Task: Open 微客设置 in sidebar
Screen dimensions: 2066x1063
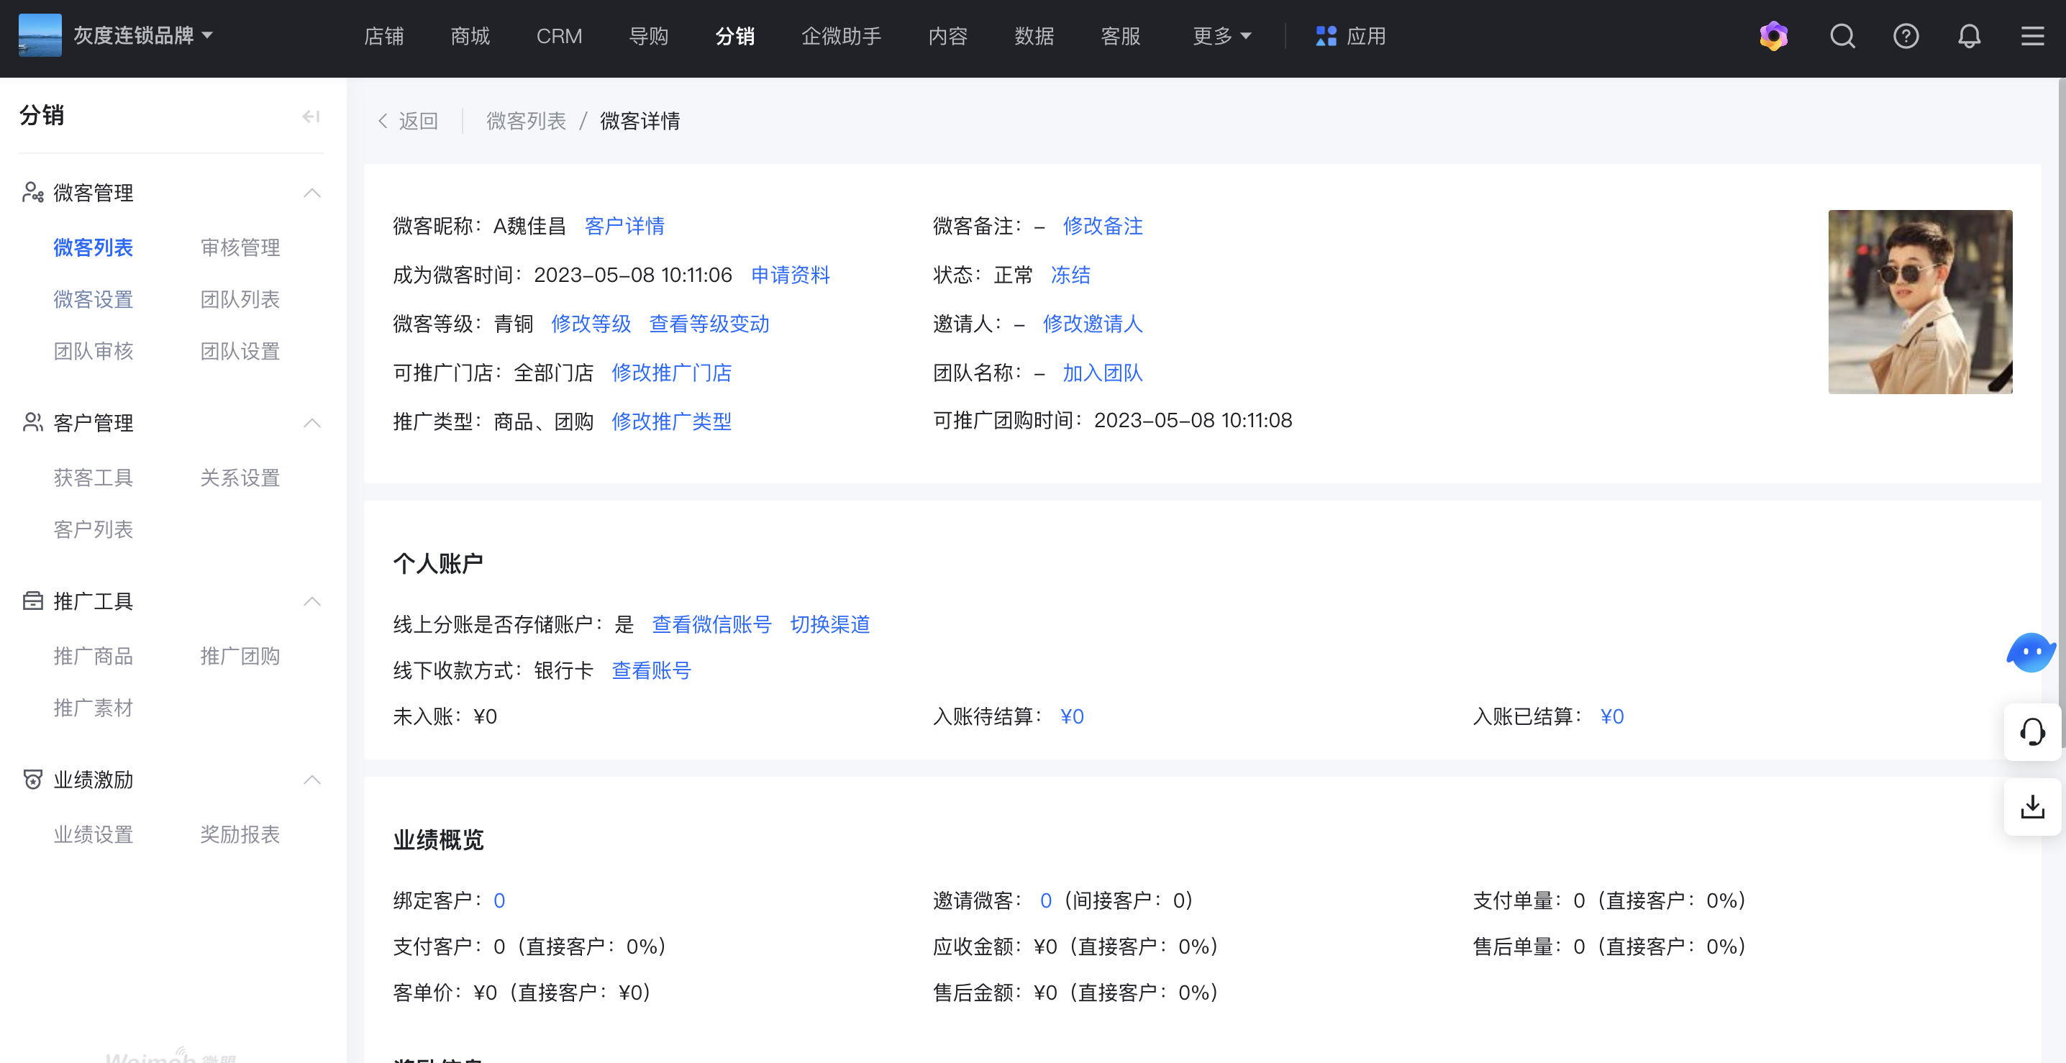Action: coord(93,299)
